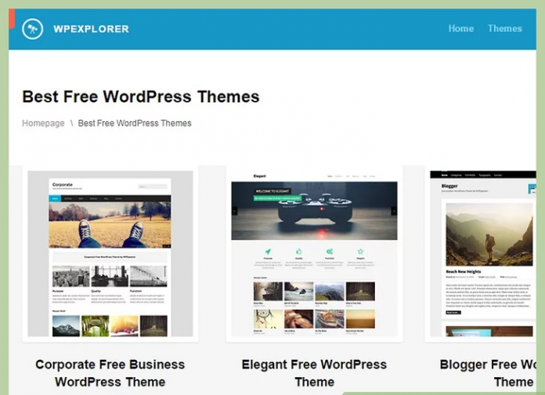Click right slider arrow in Elegant preview
Viewport: 545px width, 395px height.
pos(394,211)
